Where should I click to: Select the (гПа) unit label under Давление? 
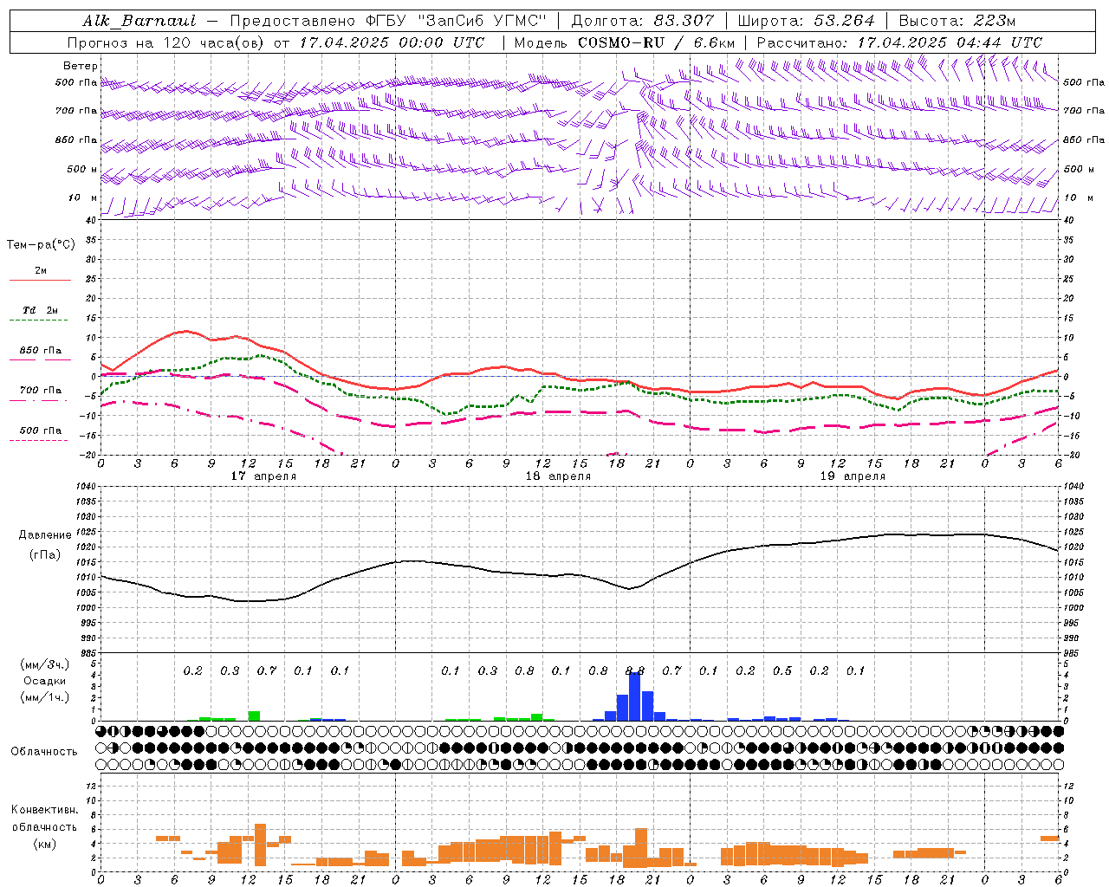coord(45,555)
